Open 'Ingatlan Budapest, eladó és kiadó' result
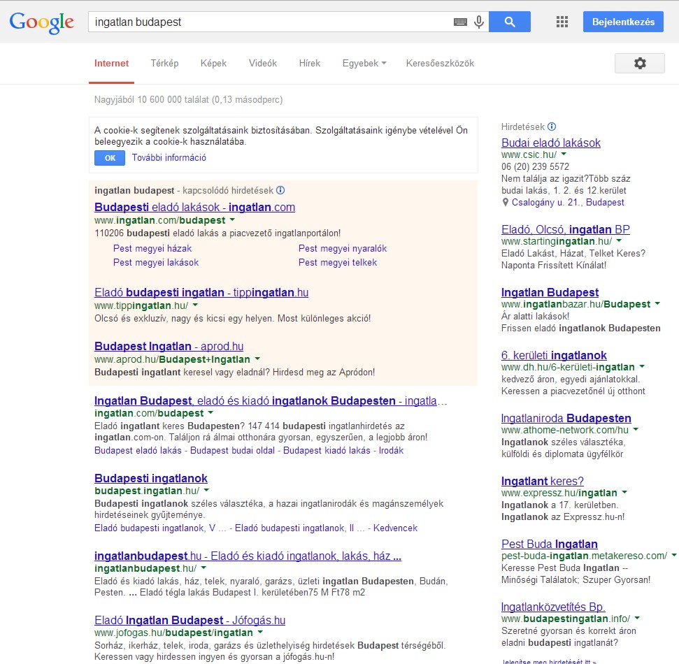Viewport: 679px width, 664px height. coord(271,400)
